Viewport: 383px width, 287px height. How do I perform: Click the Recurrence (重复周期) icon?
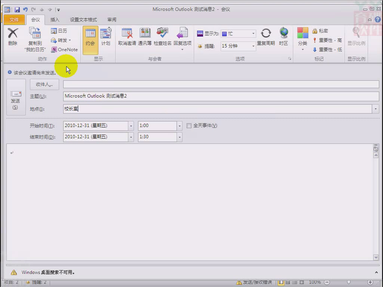coord(266,33)
